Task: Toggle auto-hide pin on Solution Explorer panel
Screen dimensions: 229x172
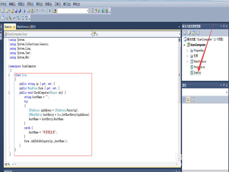Action: pos(224,26)
